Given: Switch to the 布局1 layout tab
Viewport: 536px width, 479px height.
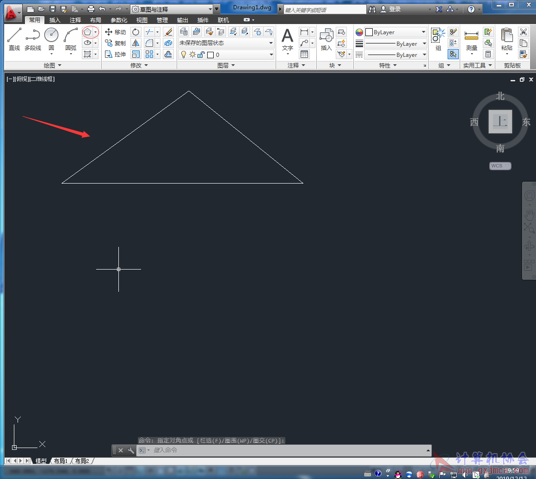Looking at the screenshot, I should point(61,461).
